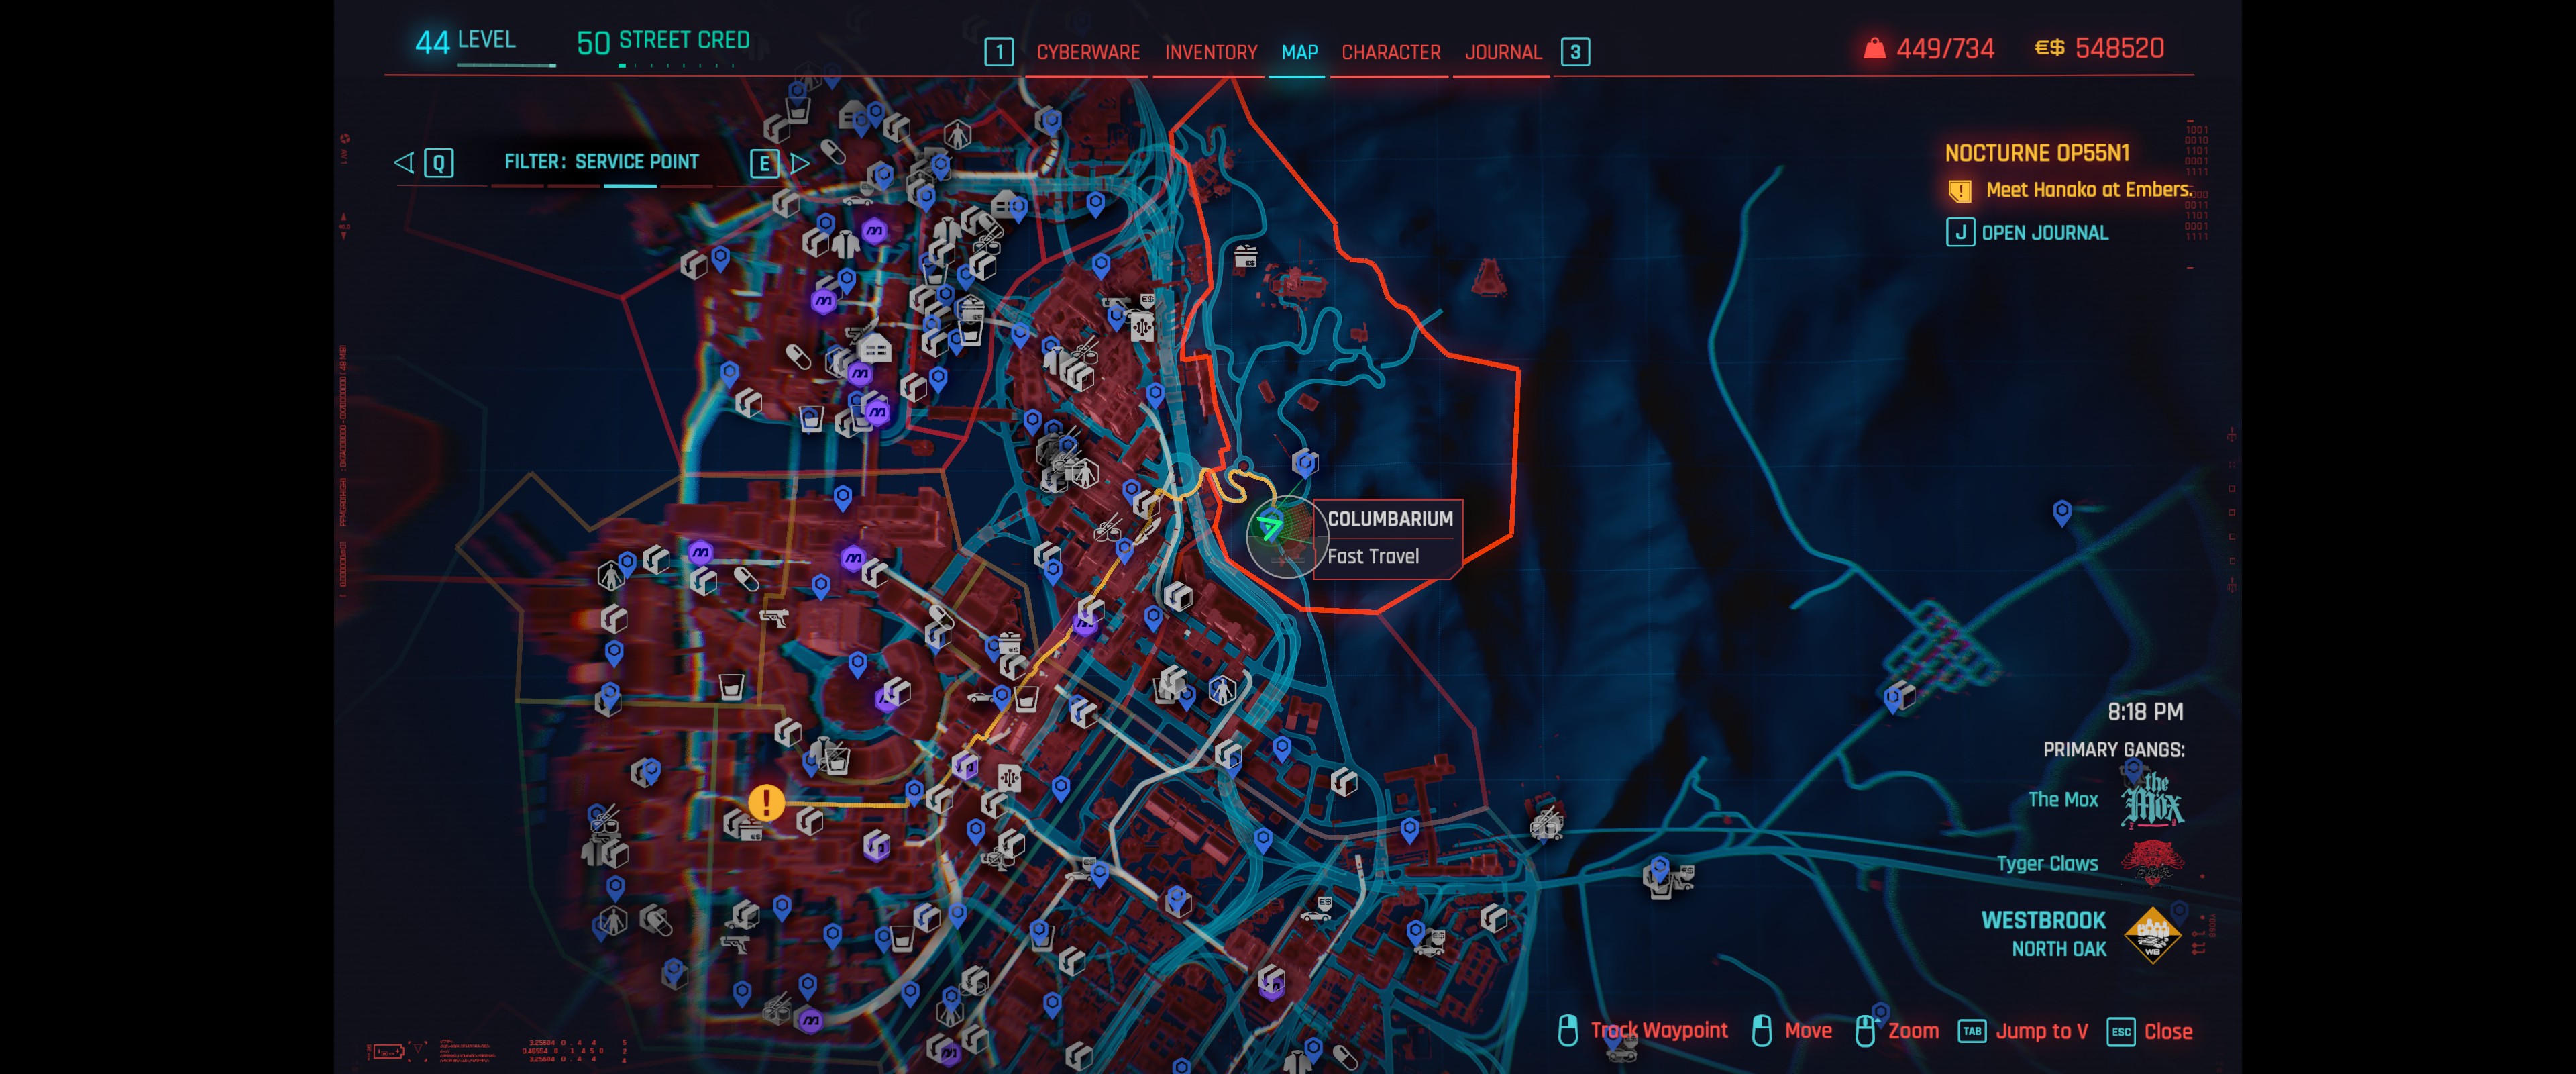Screen dimensions: 2576x1074
Task: Switch to the Character tab
Action: [x=1390, y=52]
